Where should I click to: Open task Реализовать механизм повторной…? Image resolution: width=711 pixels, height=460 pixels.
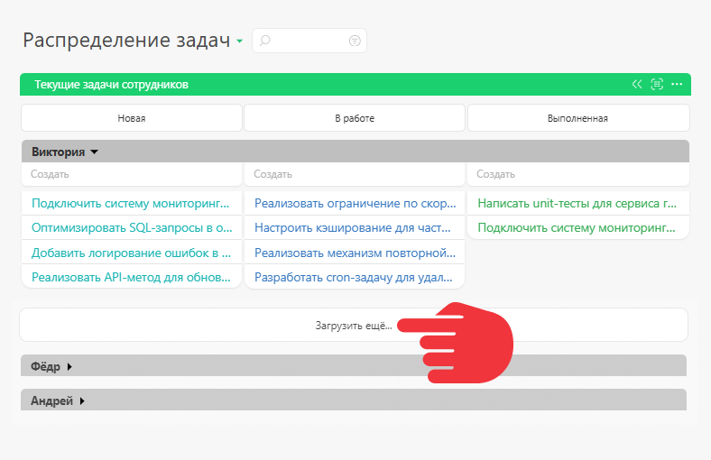click(x=355, y=253)
